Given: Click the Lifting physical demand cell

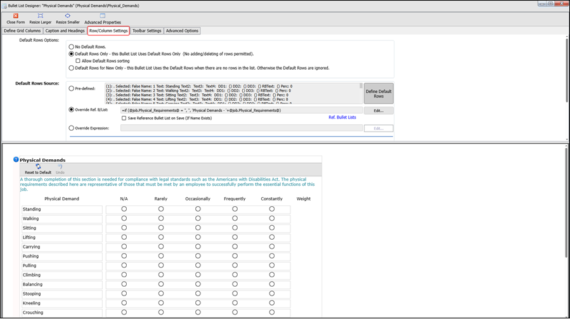Looking at the screenshot, I should coord(62,238).
